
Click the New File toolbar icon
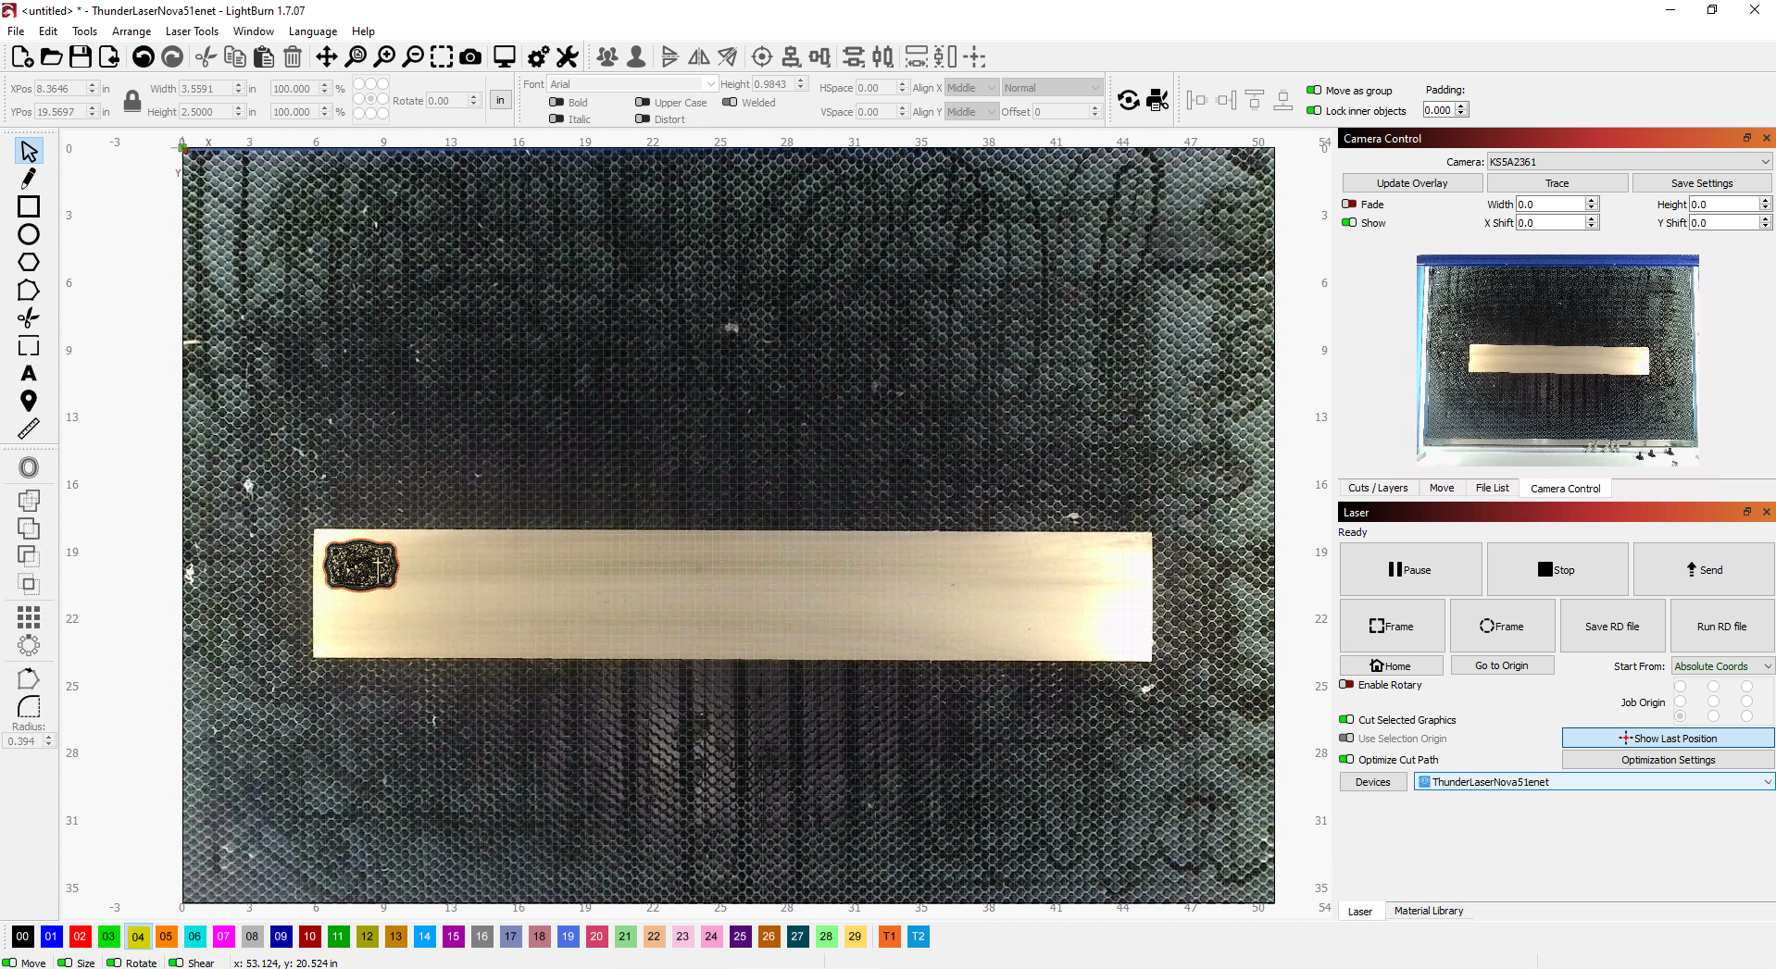[23, 57]
